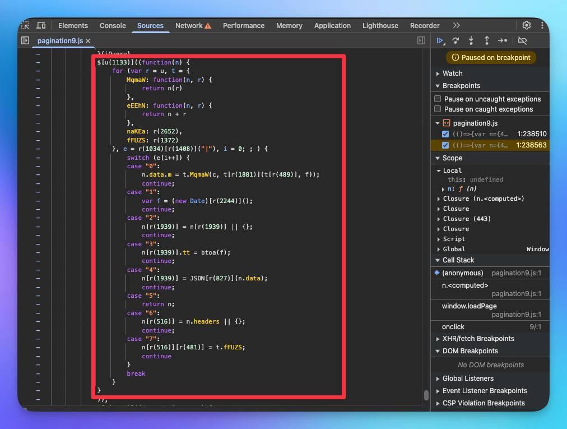
Task: Switch to the Elements tab
Action: pos(73,26)
